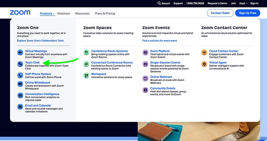The image size is (267, 141).
Task: Click the Community Events icon
Action: pyautogui.click(x=145, y=90)
